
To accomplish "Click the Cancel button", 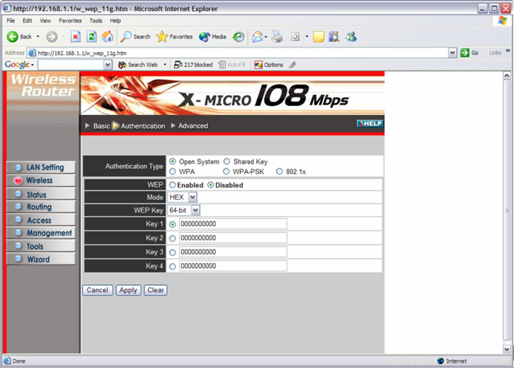I will coord(98,290).
